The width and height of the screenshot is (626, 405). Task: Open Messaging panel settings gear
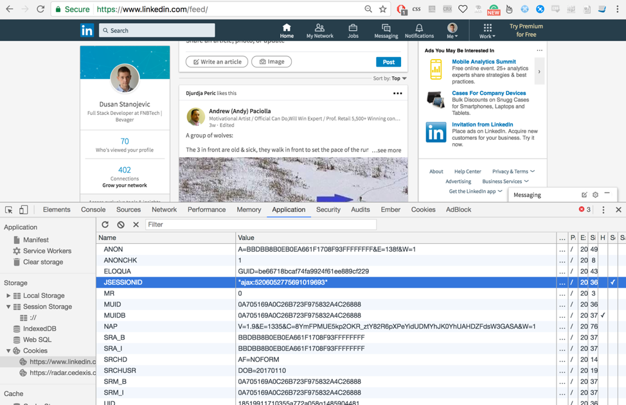[x=595, y=195]
